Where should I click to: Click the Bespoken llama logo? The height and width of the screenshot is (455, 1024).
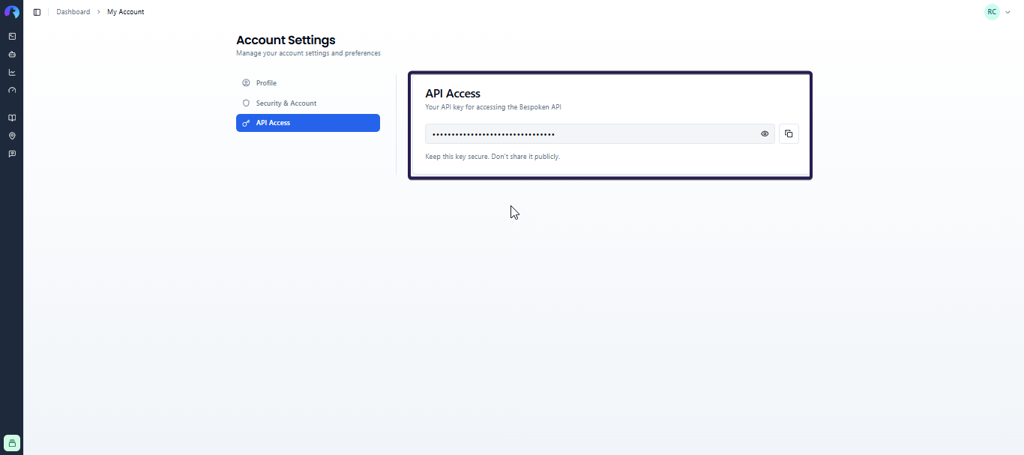coord(12,12)
